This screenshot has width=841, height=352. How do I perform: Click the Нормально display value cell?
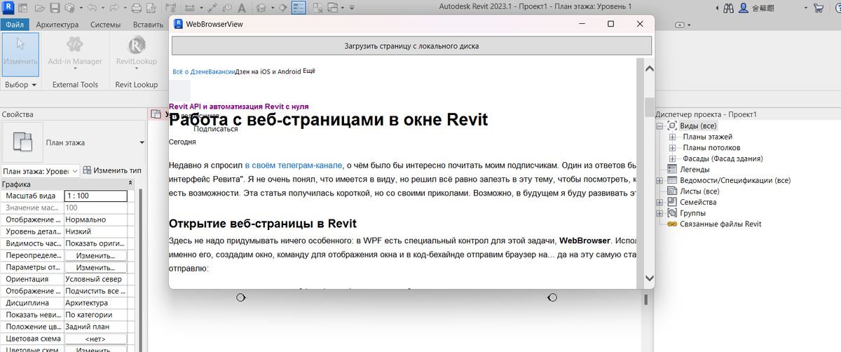click(x=95, y=220)
